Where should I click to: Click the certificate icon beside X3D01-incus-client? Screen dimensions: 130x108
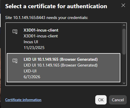click(x=15, y=32)
